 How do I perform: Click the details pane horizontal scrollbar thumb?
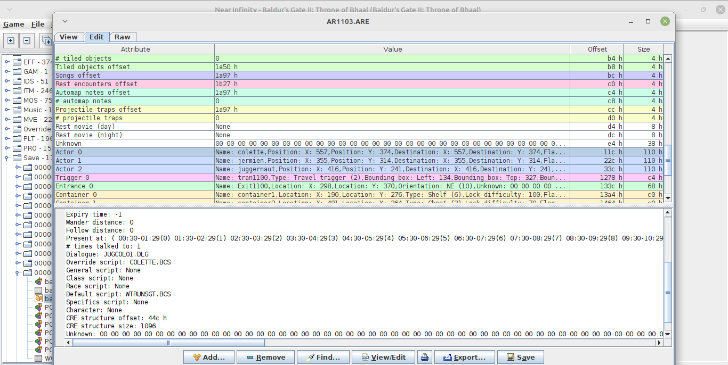168,343
